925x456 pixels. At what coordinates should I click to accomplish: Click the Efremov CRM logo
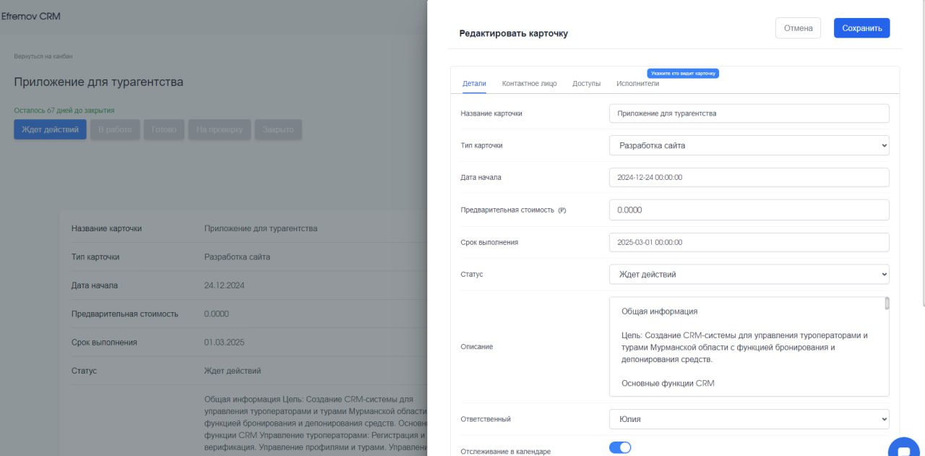31,16
